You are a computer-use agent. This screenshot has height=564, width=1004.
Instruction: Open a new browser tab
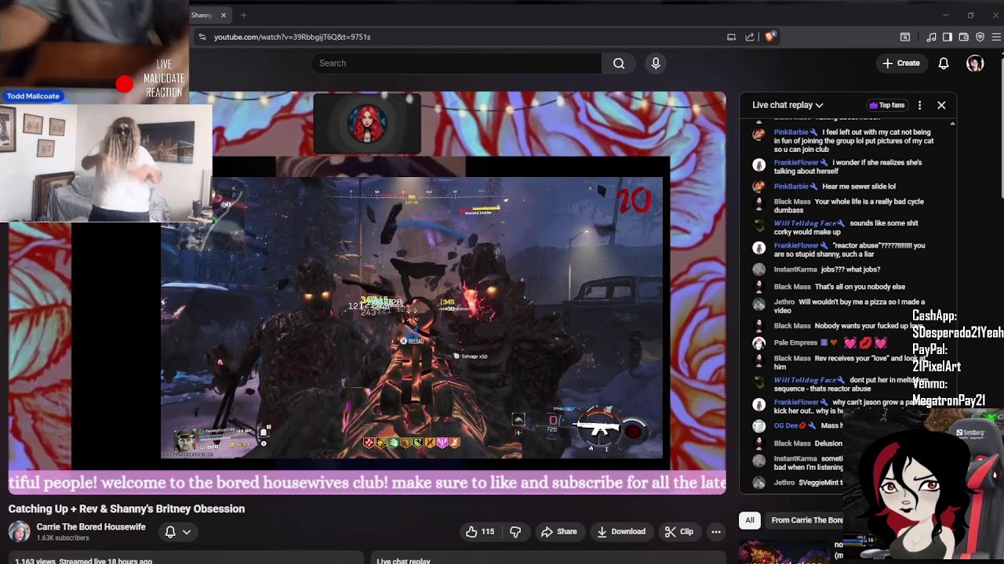click(x=243, y=15)
